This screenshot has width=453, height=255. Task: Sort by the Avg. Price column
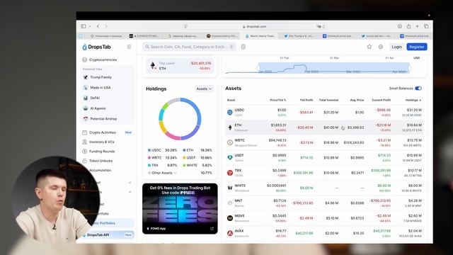(x=357, y=100)
